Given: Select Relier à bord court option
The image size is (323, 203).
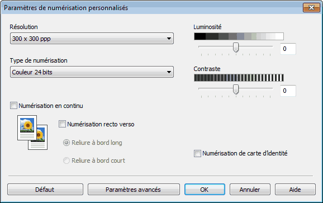Looking at the screenshot, I should click(66, 160).
